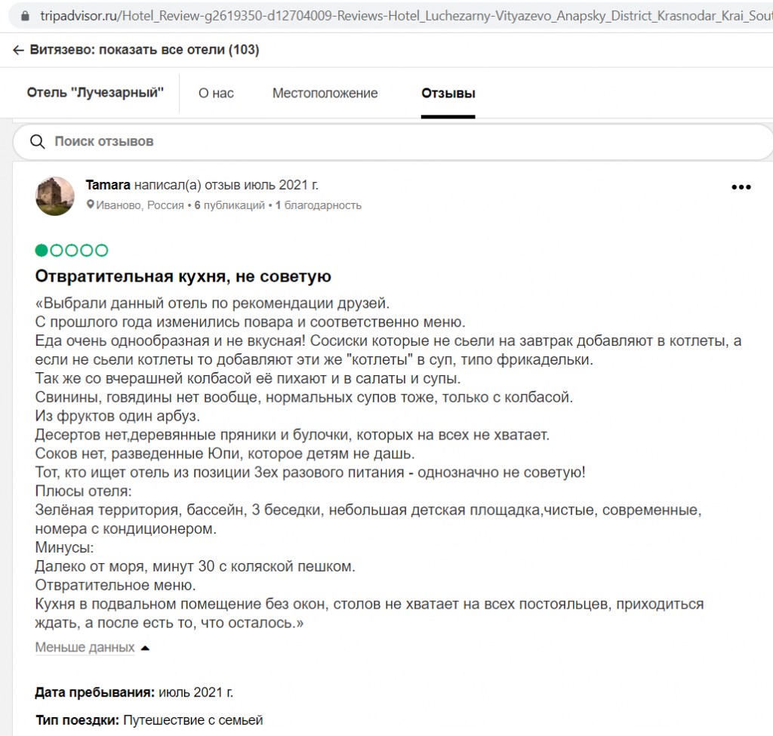Click the Меньше данных link
Screen dimensions: 773x736
pos(85,648)
